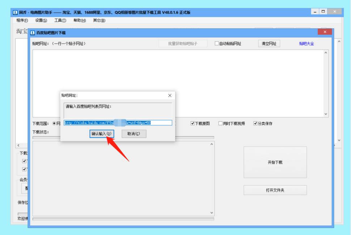Screen dimensions: 351x235
Task: Click main window right scrollbar up arrow
Action: click(339, 42)
